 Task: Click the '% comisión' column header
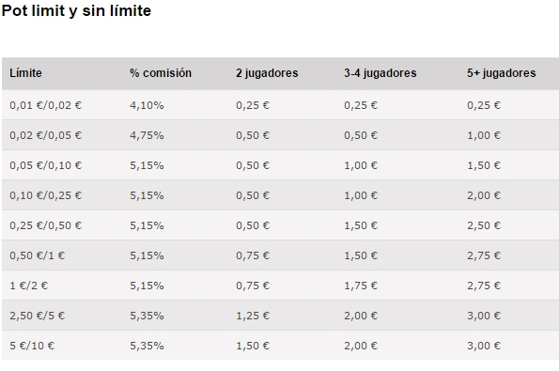coord(161,73)
